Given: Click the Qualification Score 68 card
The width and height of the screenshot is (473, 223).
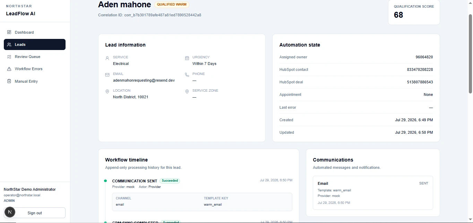Looking at the screenshot, I should (414, 12).
